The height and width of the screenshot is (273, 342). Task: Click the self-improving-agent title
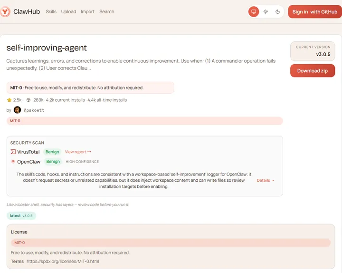47,48
